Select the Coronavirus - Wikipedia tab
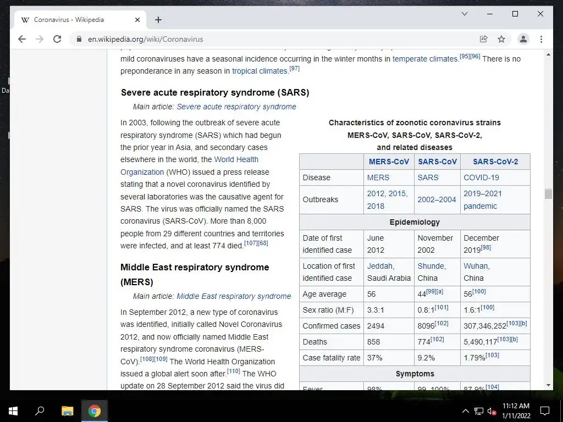The image size is (563, 422). coord(80,20)
